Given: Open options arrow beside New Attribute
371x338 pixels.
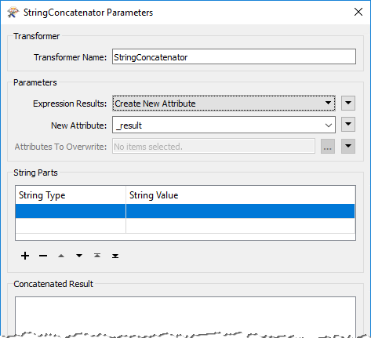Looking at the screenshot, I should 348,124.
